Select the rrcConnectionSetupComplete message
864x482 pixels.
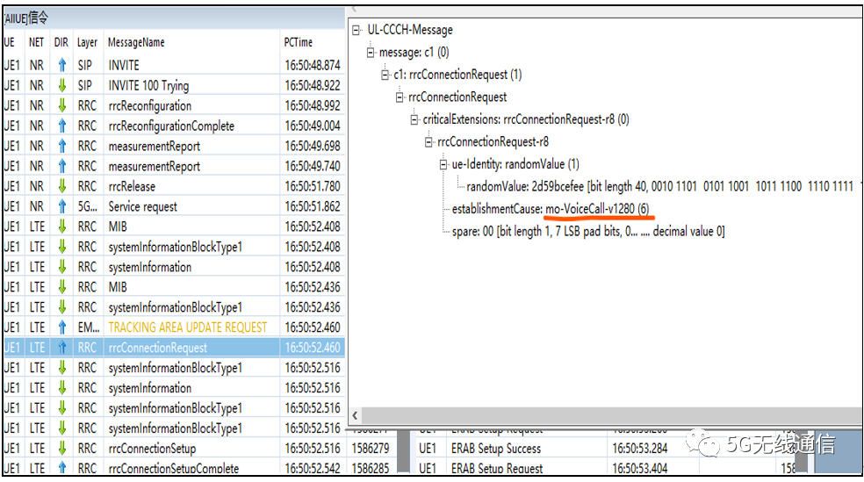click(174, 468)
